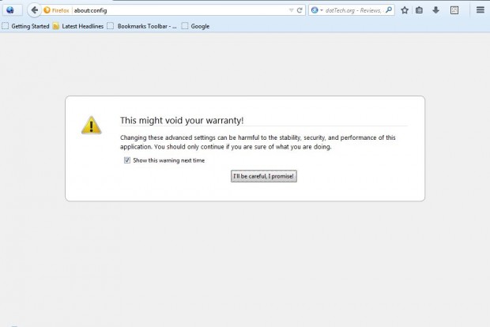This screenshot has height=327, width=490.
Task: Open the Downloads arrow icon
Action: click(x=436, y=10)
